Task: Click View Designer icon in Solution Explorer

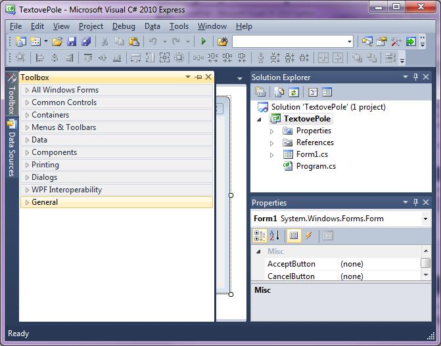Action: (327, 92)
